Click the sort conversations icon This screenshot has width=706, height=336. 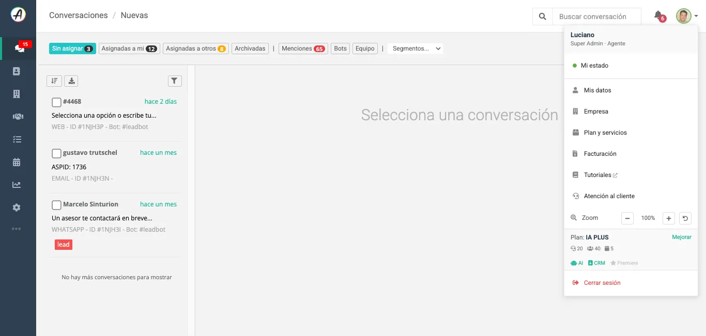point(54,81)
